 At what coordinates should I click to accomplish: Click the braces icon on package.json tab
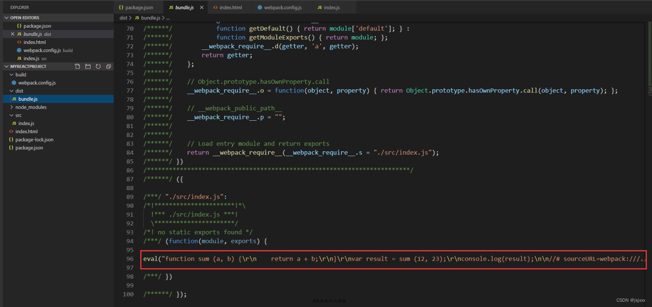pos(121,7)
